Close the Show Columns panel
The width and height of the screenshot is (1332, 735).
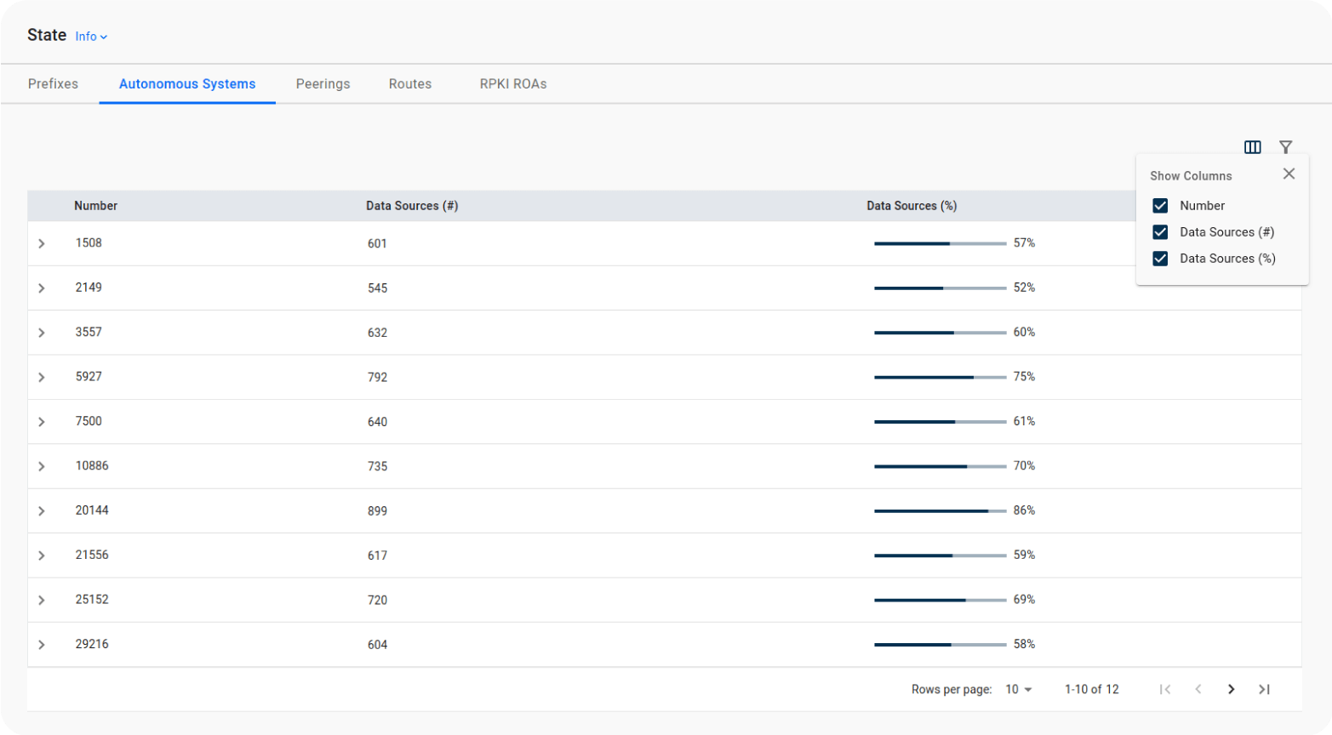pos(1289,174)
